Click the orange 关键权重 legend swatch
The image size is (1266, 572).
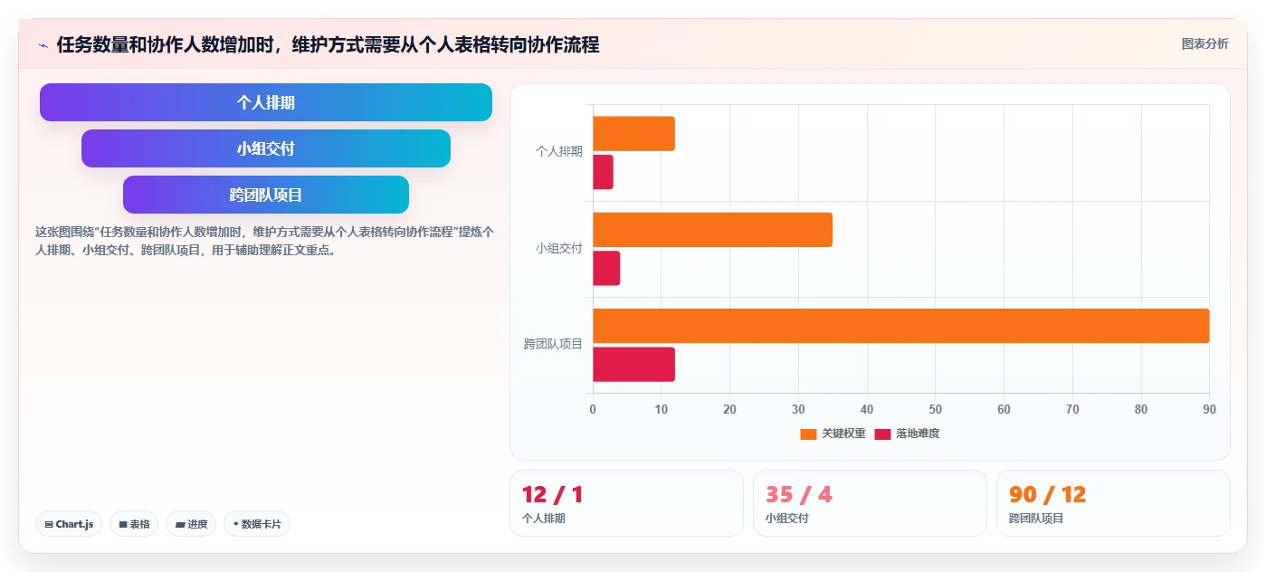coord(808,434)
